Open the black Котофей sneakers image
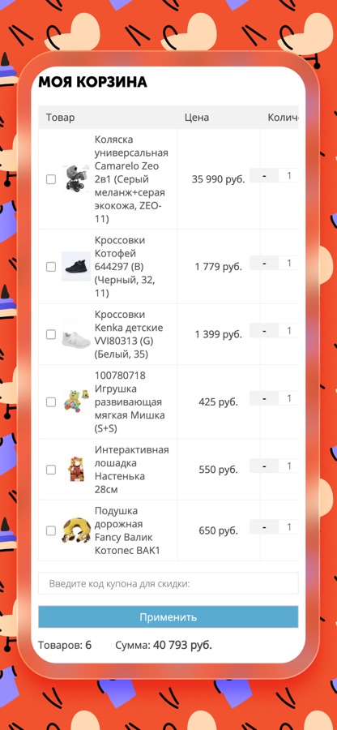This screenshot has height=730, width=337. pos(76,266)
